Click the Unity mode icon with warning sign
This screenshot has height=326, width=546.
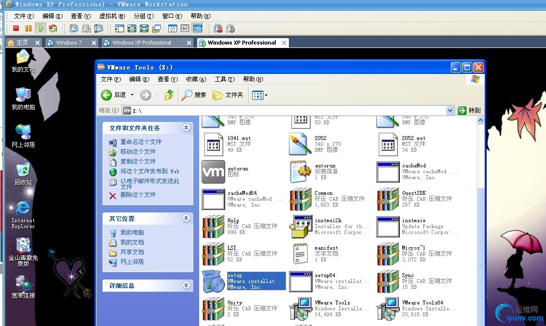click(x=156, y=28)
